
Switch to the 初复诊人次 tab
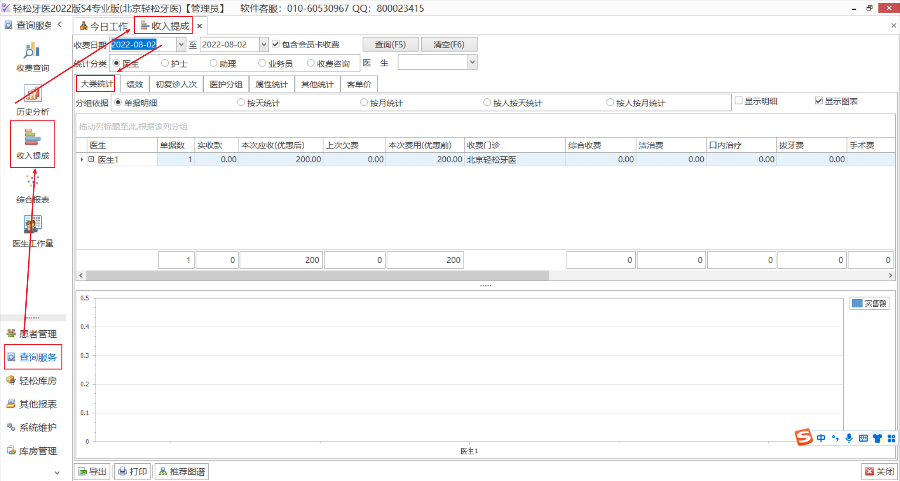click(x=176, y=84)
